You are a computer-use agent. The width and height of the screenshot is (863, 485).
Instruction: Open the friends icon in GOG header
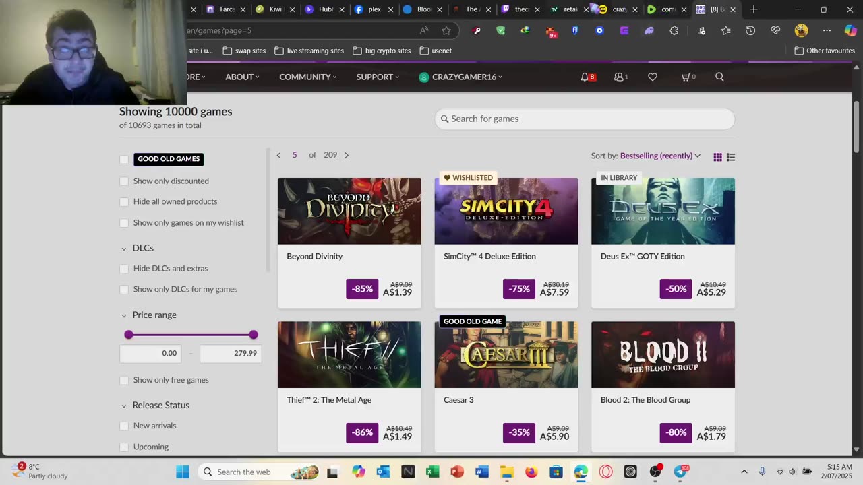coord(621,77)
